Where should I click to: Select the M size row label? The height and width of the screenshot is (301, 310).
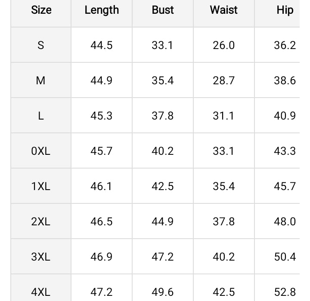coord(41,80)
